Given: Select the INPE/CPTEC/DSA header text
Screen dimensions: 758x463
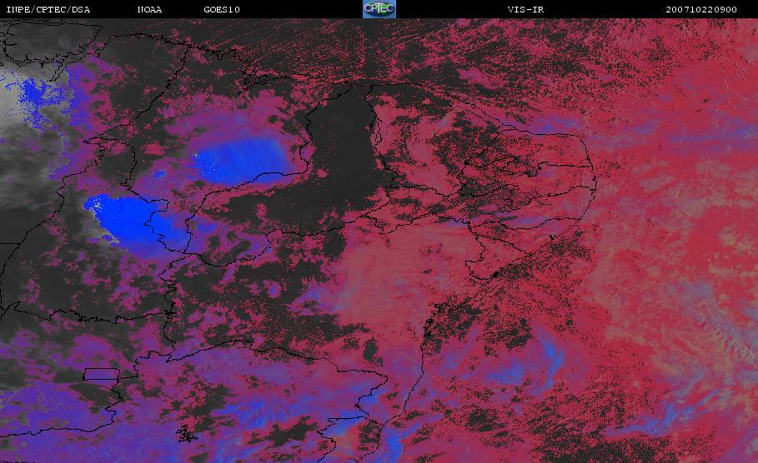Looking at the screenshot, I should click(48, 10).
